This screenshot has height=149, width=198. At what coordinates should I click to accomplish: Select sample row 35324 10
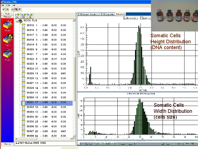click(46, 69)
